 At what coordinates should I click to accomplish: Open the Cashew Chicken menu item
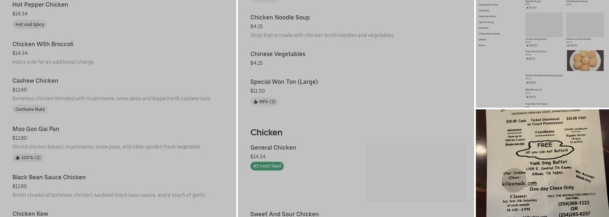[35, 81]
